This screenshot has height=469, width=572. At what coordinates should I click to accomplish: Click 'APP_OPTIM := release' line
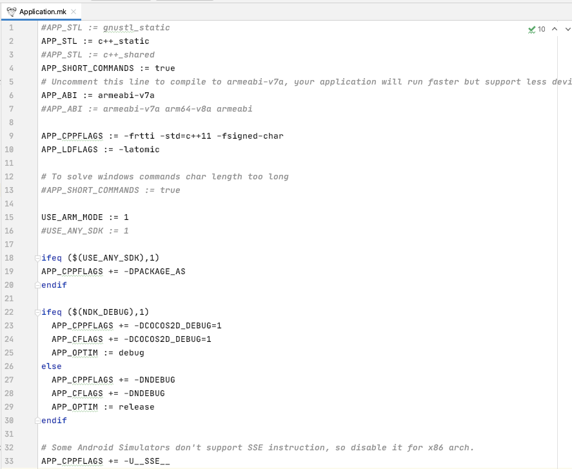click(103, 407)
